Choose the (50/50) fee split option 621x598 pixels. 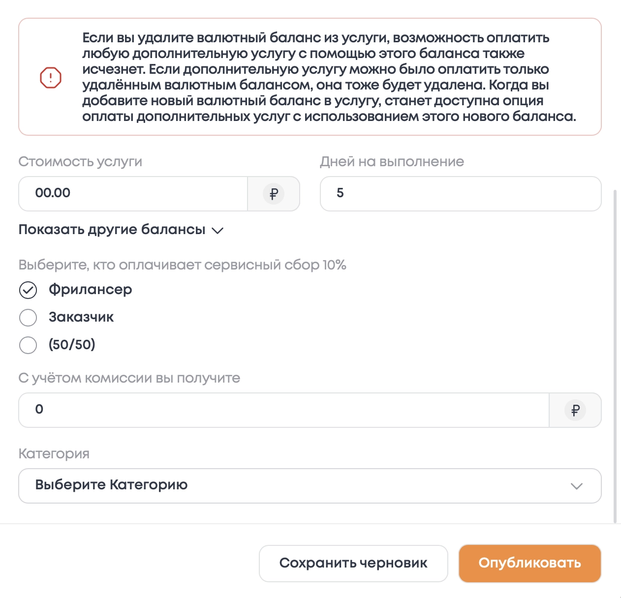(x=28, y=345)
